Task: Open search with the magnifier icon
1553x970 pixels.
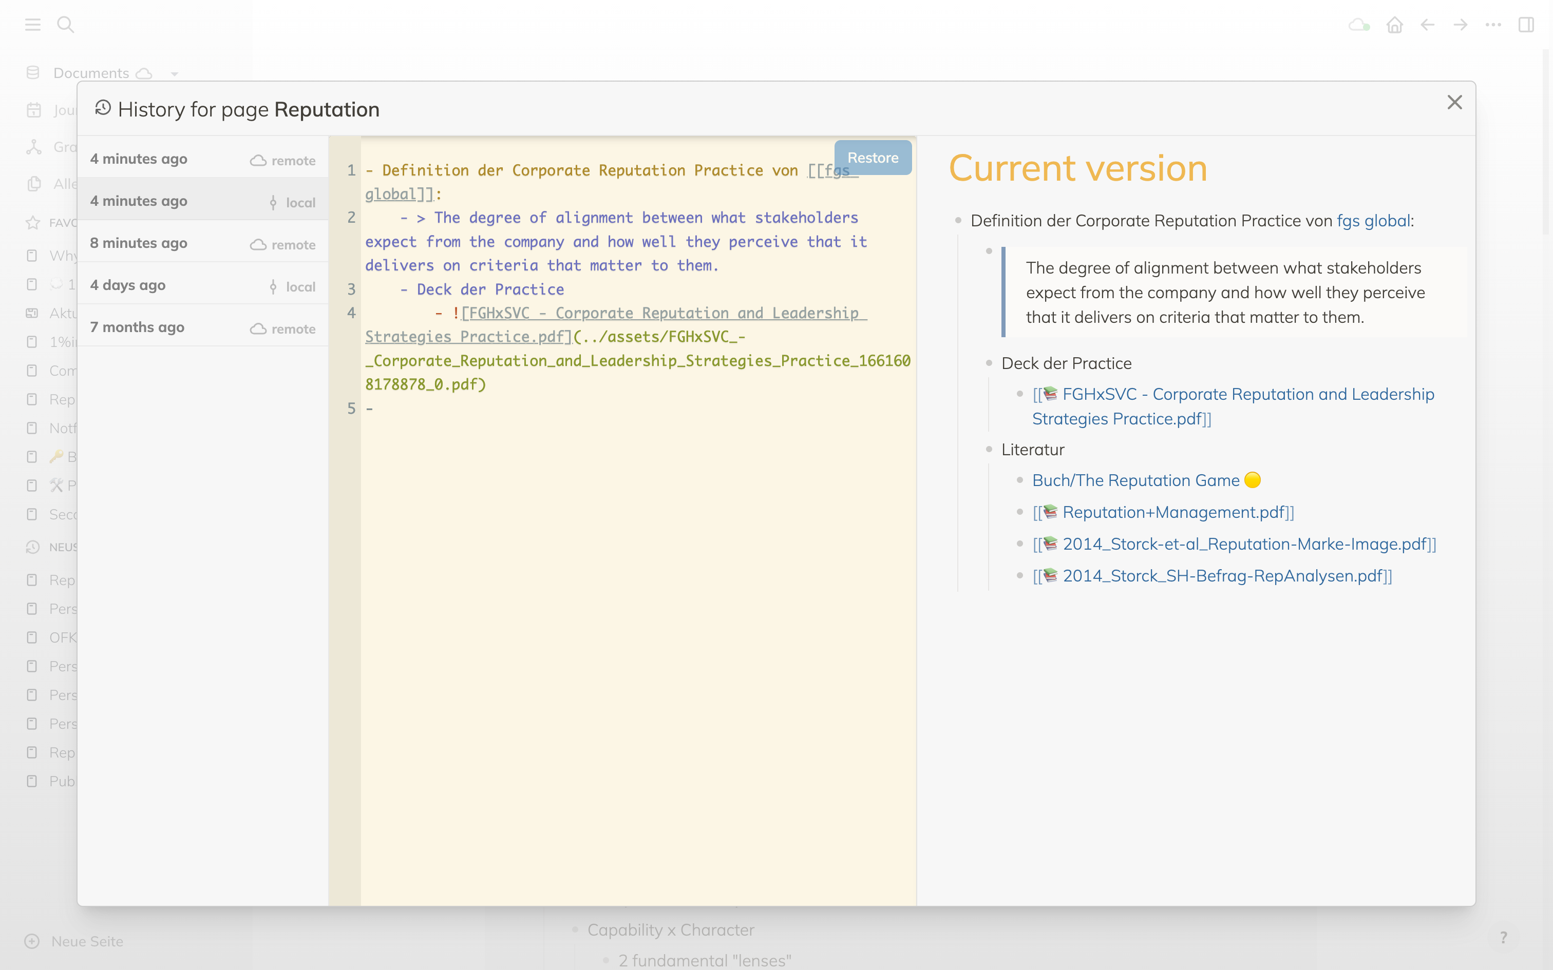Action: 66,25
